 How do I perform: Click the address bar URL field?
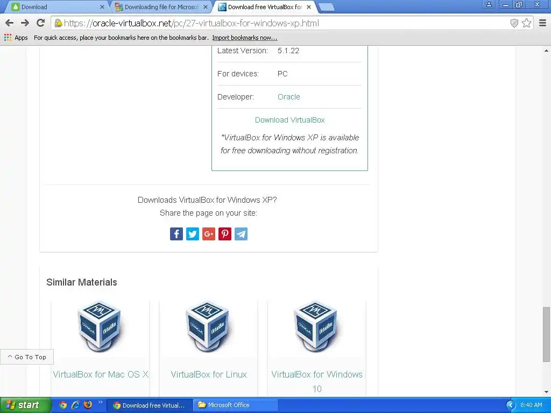coord(281,23)
